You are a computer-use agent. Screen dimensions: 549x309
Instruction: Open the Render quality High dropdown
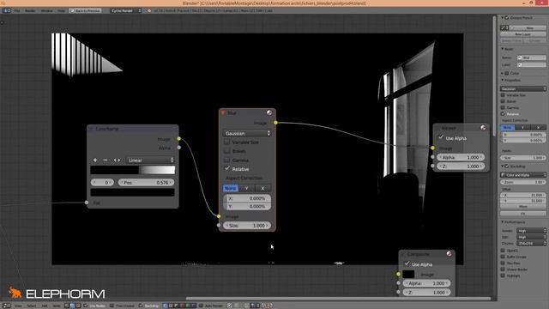pyautogui.click(x=531, y=231)
